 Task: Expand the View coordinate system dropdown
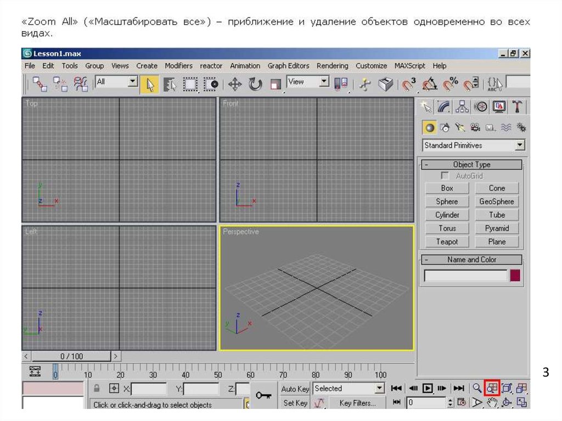324,82
